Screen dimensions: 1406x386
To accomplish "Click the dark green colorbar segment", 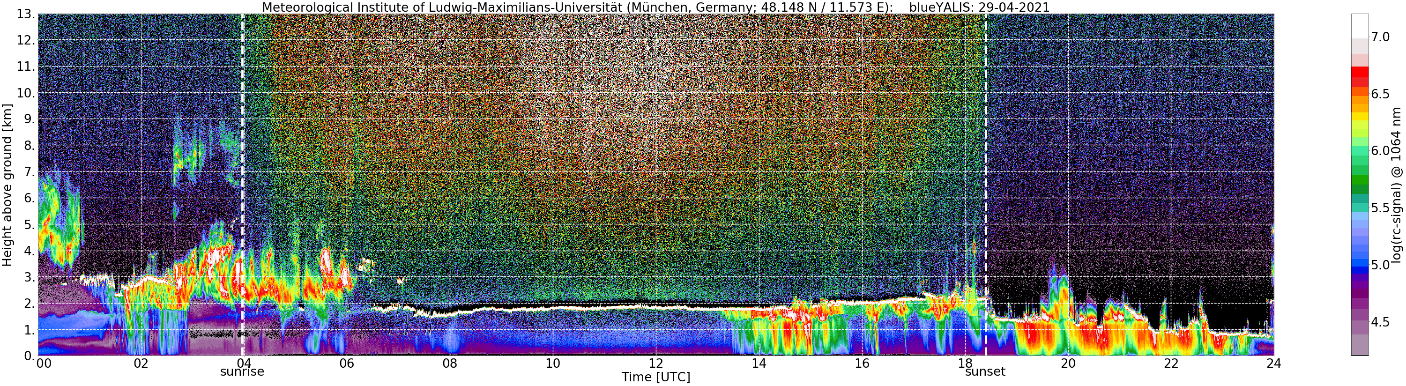I will coord(1360,188).
